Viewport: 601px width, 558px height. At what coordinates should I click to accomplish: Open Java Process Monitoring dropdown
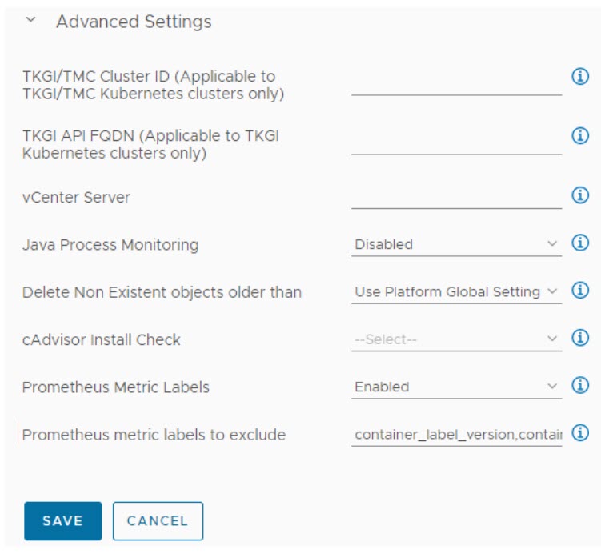(456, 244)
